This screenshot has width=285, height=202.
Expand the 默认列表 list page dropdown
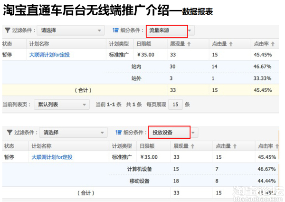tap(62, 105)
